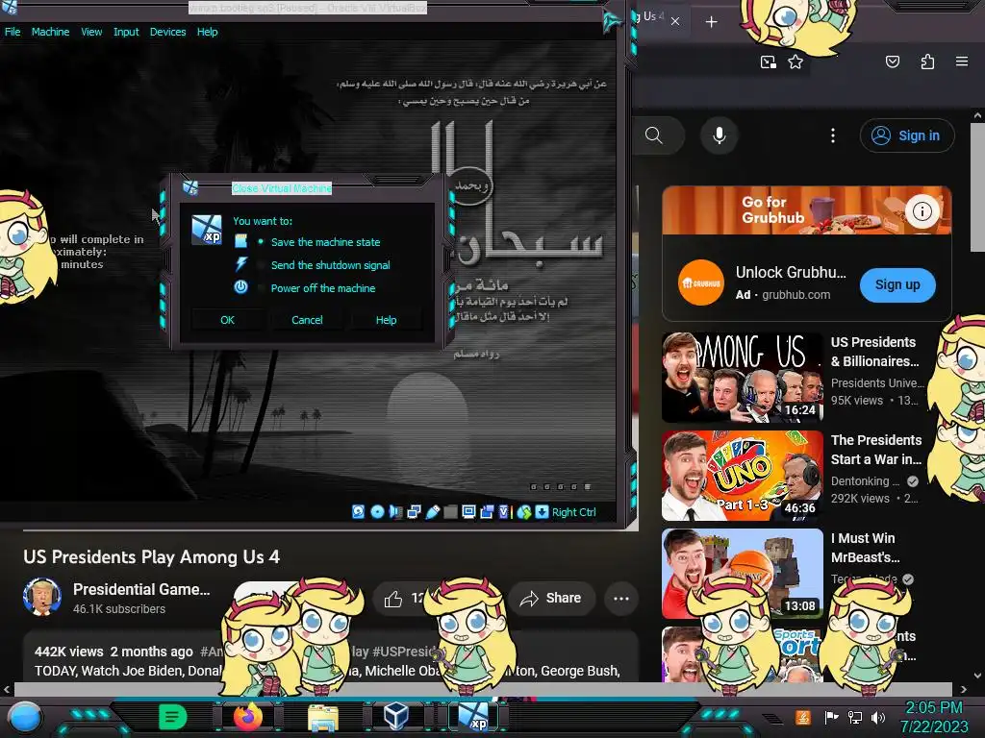Image resolution: width=985 pixels, height=738 pixels.
Task: Cancel the Close Virtual Machine dialog
Action: click(307, 320)
